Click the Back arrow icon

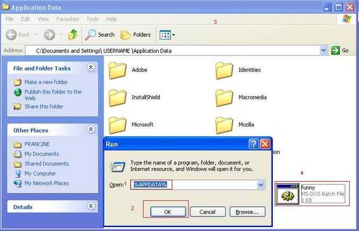click(x=11, y=35)
